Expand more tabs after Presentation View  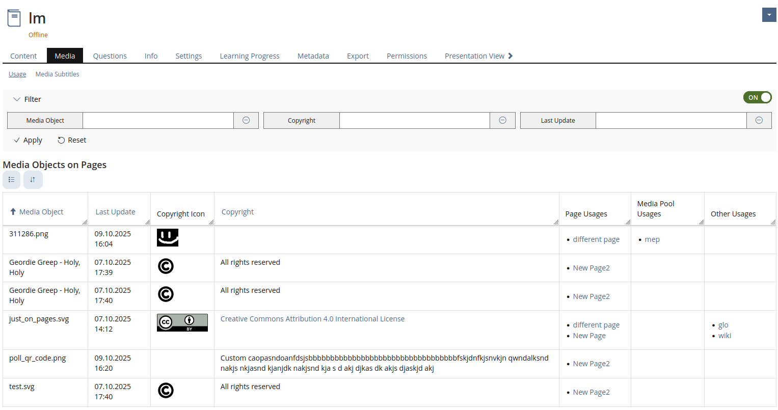pyautogui.click(x=511, y=56)
